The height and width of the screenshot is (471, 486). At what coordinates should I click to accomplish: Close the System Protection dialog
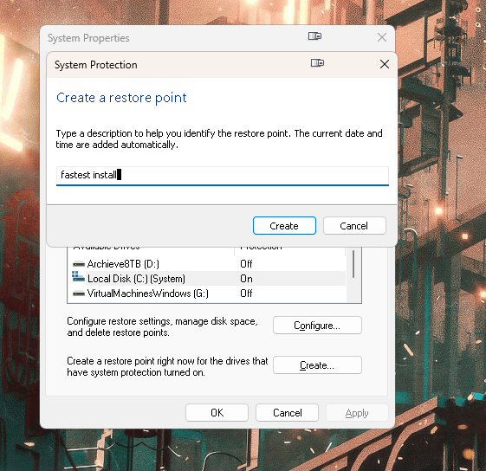385,64
